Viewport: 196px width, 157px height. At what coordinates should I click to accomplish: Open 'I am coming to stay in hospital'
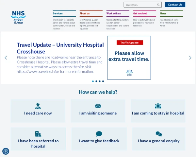158,111
